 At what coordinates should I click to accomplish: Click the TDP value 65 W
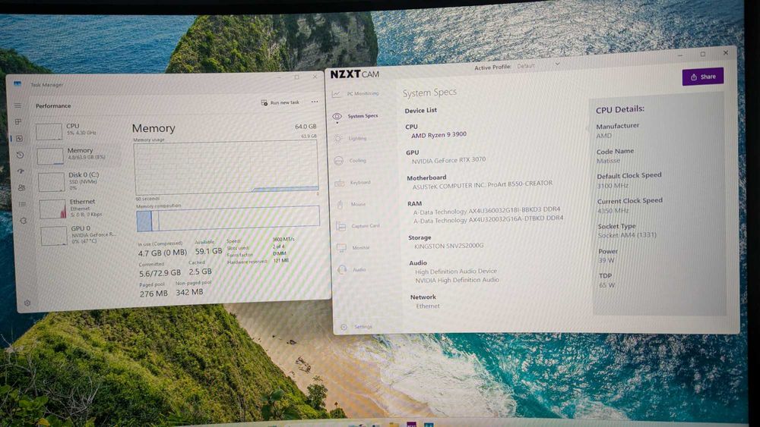coord(606,285)
